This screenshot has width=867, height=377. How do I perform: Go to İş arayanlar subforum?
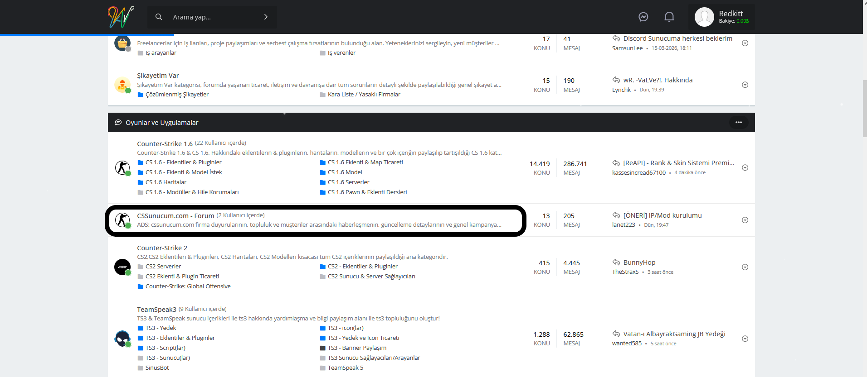[x=161, y=53]
